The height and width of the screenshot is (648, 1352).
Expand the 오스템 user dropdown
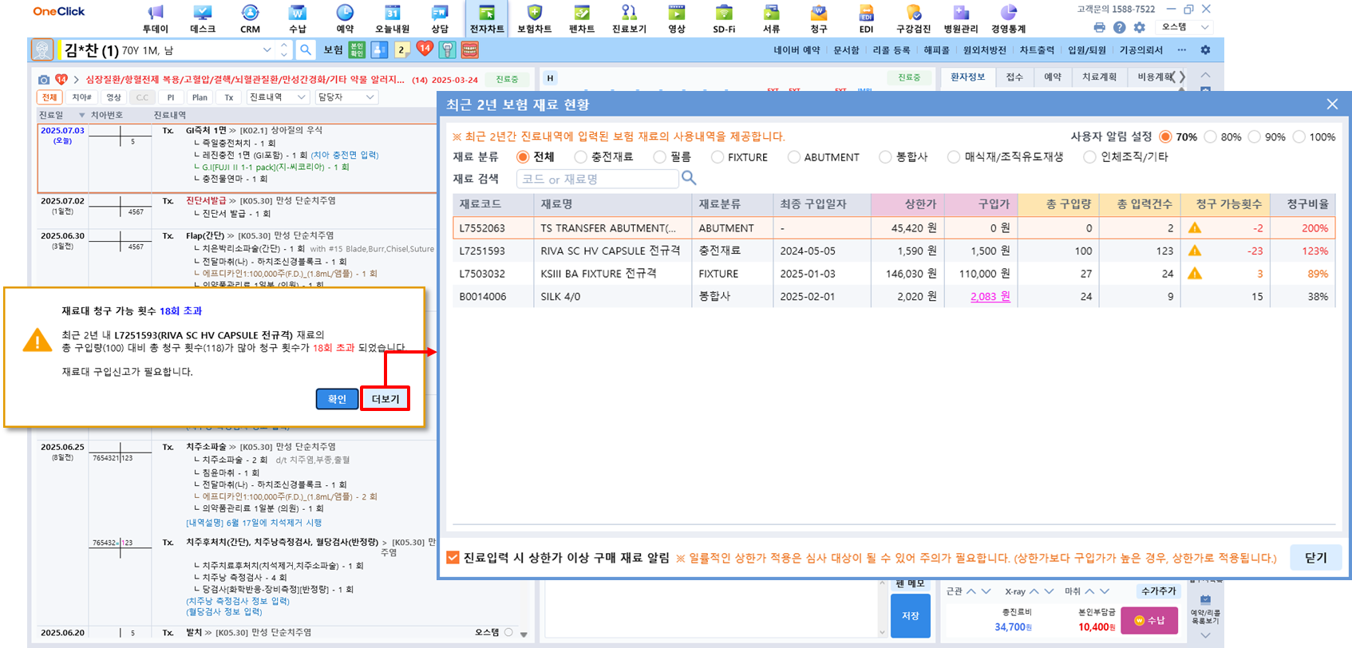coord(1185,27)
